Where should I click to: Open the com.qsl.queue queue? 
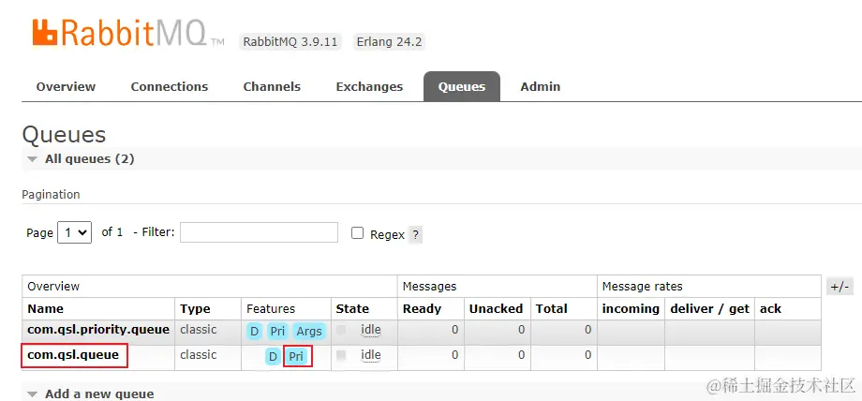(x=73, y=355)
